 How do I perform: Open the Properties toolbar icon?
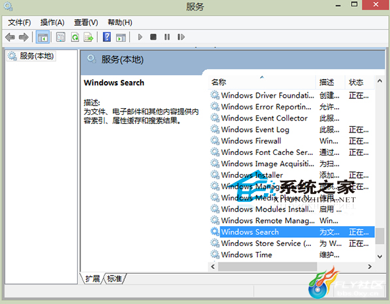[61, 38]
